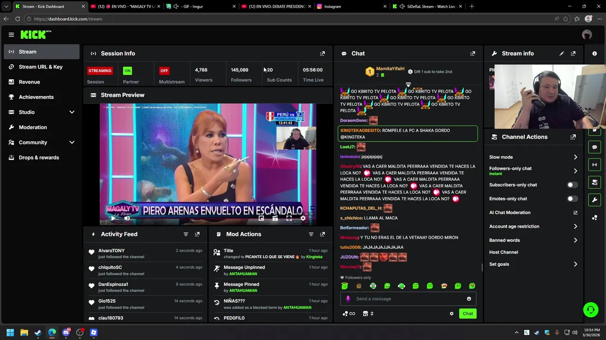Go to Revenue page
This screenshot has height=340, width=606.
click(x=42, y=82)
